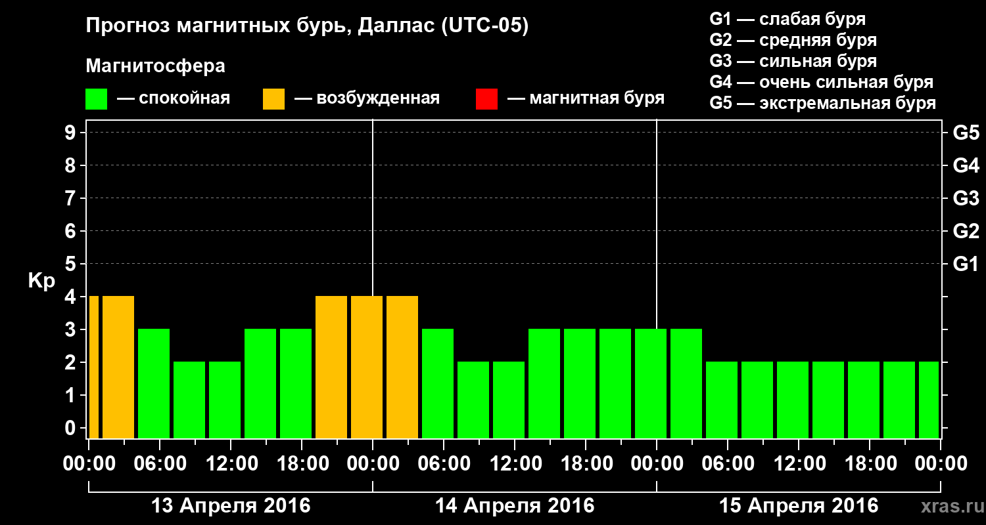Click the green Kp 2 bar at 12:00 on 13 Апреля

pos(225,400)
